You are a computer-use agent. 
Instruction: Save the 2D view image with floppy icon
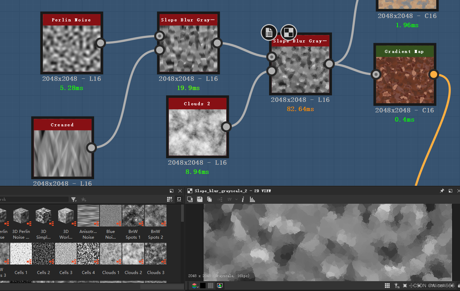[200, 199]
